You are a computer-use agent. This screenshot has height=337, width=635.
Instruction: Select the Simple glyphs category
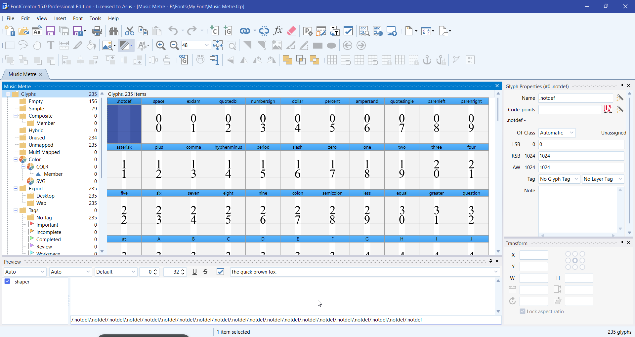(36, 109)
